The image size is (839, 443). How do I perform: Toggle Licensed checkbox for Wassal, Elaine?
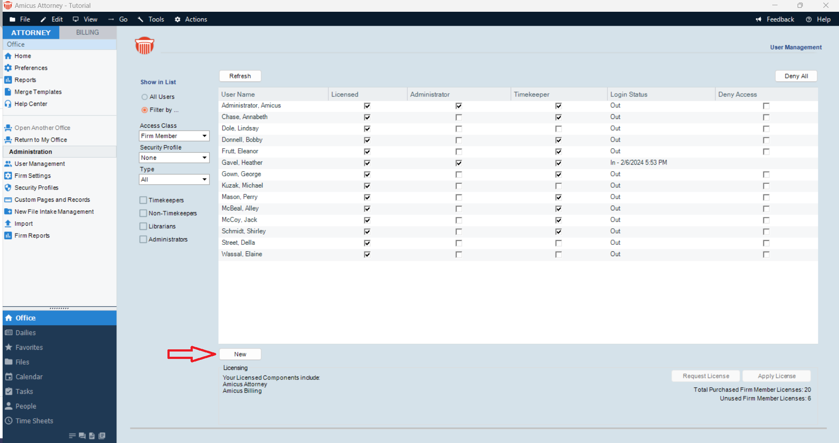[367, 254]
